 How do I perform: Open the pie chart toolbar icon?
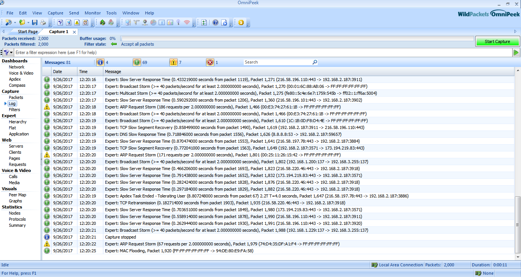[x=153, y=23]
